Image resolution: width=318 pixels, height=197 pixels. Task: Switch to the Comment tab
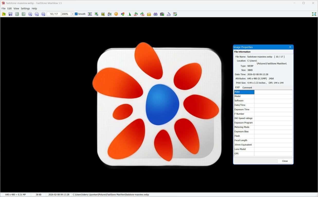click(x=247, y=88)
